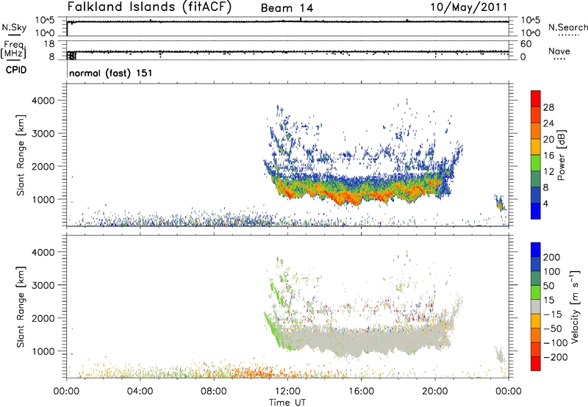Screen dimensions: 588x407
Task: Click the "200" value on the velocity scale
Action: coord(552,257)
